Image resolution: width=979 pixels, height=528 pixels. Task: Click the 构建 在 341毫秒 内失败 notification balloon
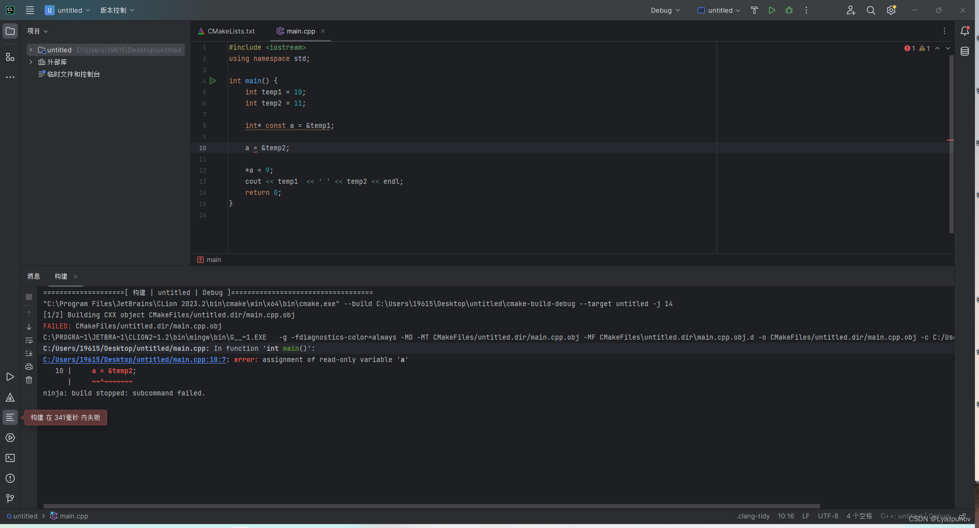66,417
